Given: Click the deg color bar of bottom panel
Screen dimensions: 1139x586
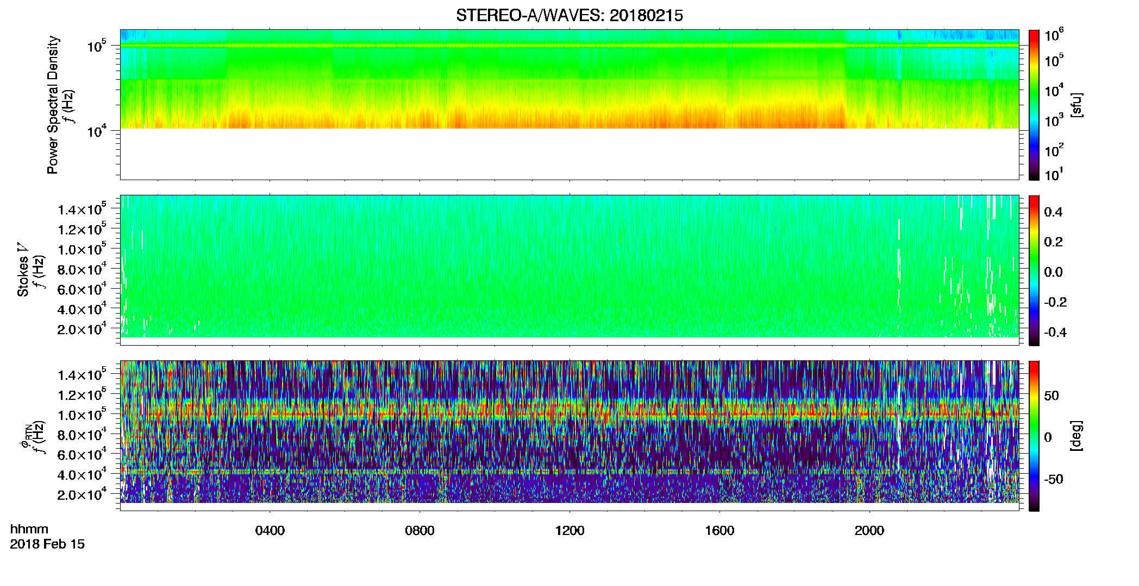Looking at the screenshot, I should [1034, 436].
